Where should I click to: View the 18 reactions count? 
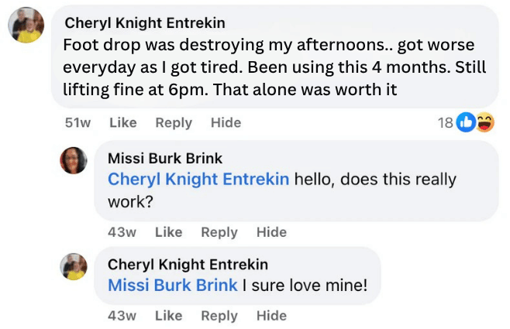[x=445, y=122]
